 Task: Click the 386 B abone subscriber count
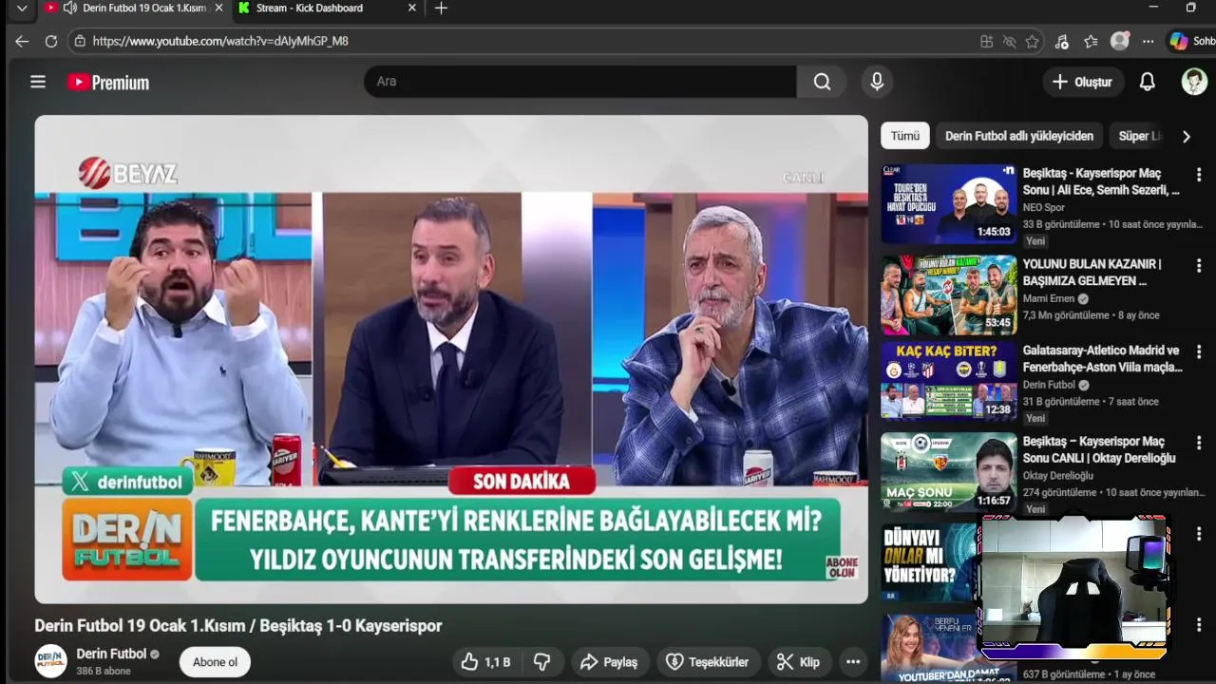click(104, 671)
